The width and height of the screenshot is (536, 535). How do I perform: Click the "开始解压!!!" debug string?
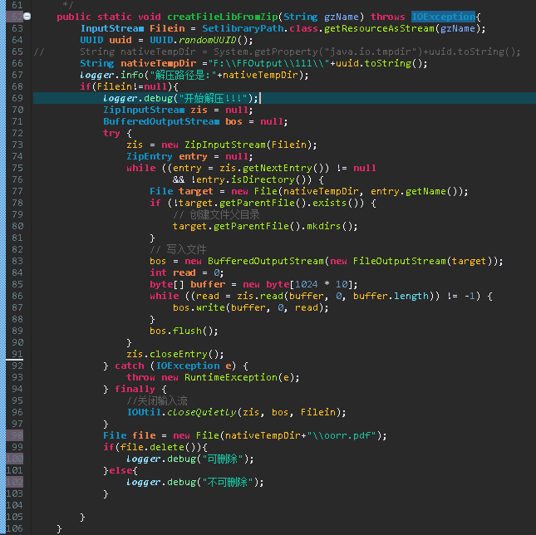tap(214, 98)
